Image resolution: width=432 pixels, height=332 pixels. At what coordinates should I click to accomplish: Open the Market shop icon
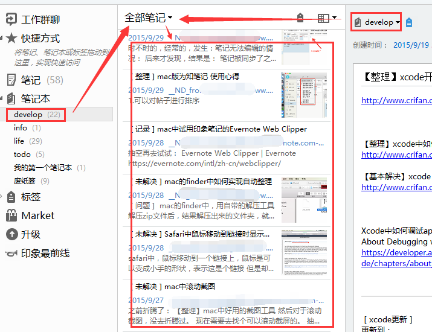click(11, 215)
